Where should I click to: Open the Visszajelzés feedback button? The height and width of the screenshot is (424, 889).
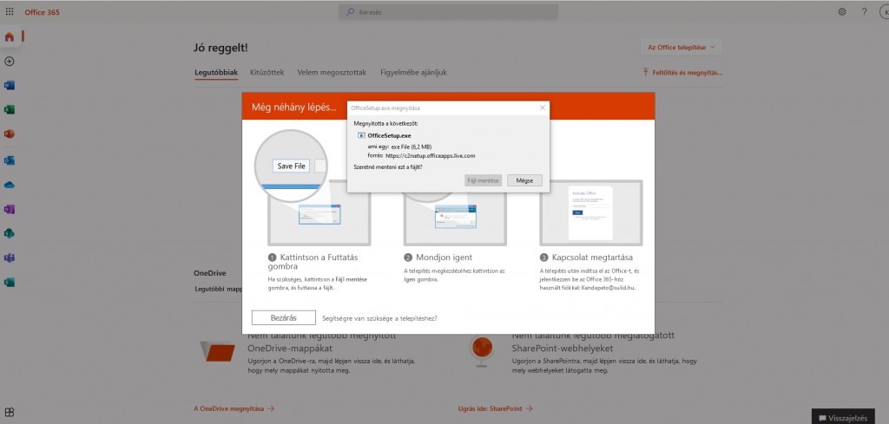[x=843, y=418]
